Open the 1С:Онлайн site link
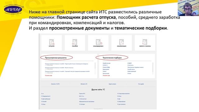This screenshot has width=199, height=112. pyautogui.click(x=44, y=102)
